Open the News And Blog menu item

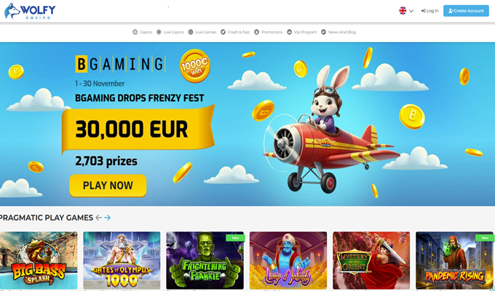point(338,32)
